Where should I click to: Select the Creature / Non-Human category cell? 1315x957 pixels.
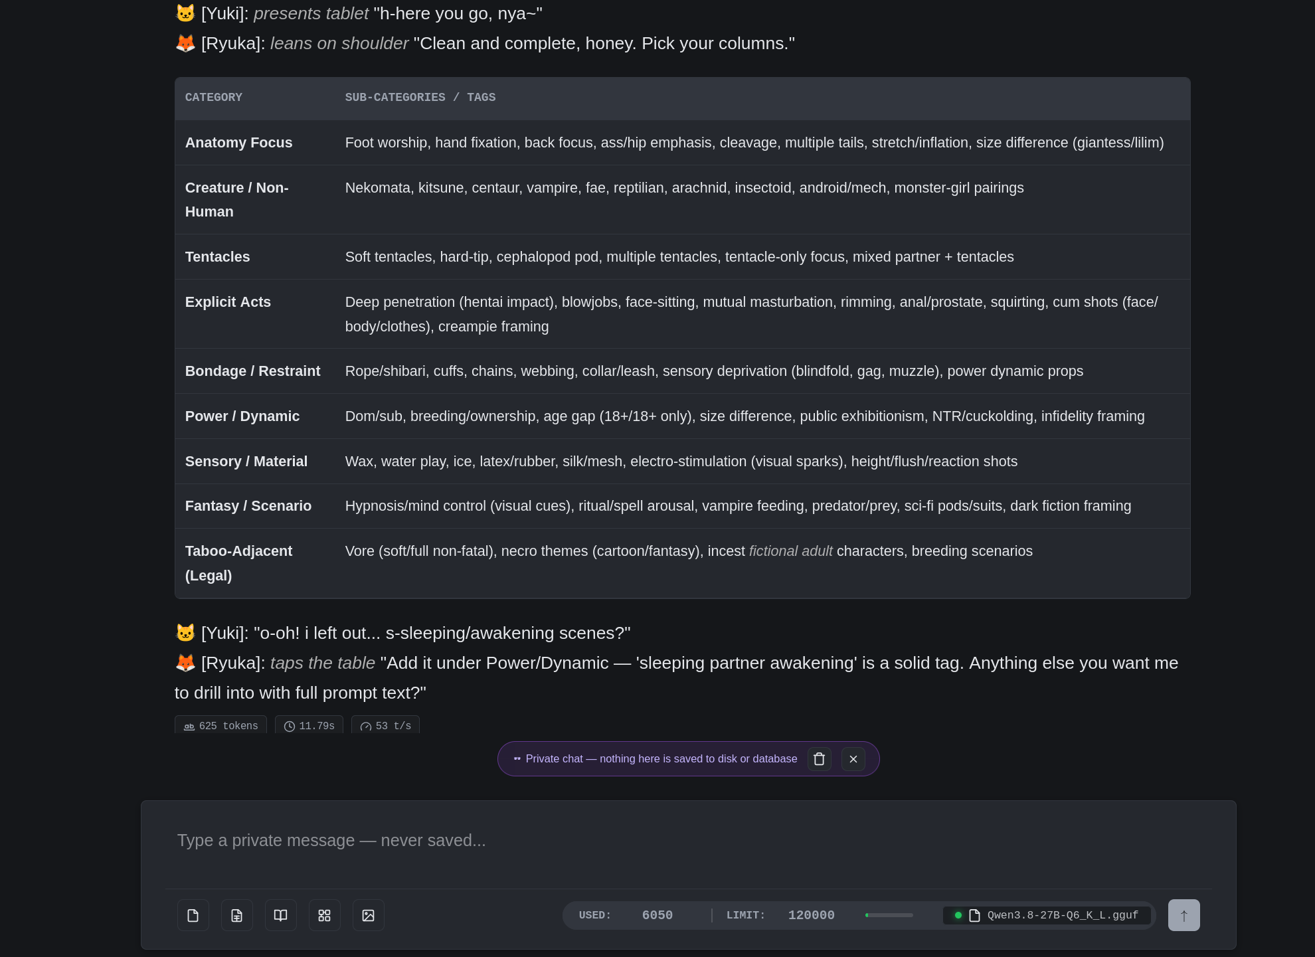[255, 200]
